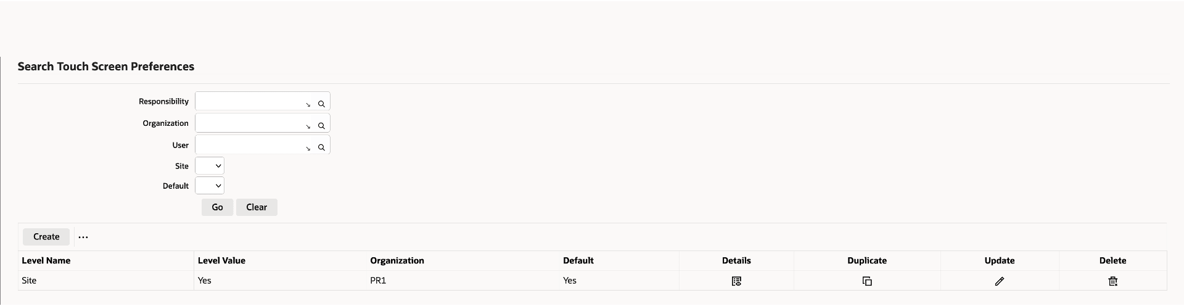1184x306 pixels.
Task: Open the three-dots more actions menu
Action: [x=83, y=237]
